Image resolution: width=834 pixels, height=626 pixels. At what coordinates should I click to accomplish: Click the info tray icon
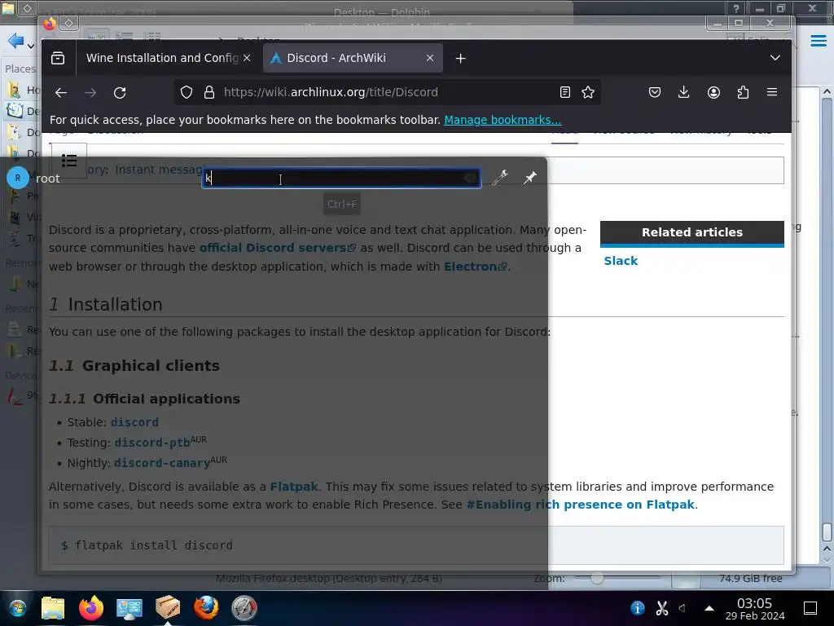[x=637, y=608]
